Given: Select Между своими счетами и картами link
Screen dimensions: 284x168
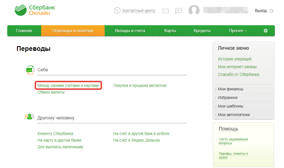Looking at the screenshot, I should click(68, 86).
